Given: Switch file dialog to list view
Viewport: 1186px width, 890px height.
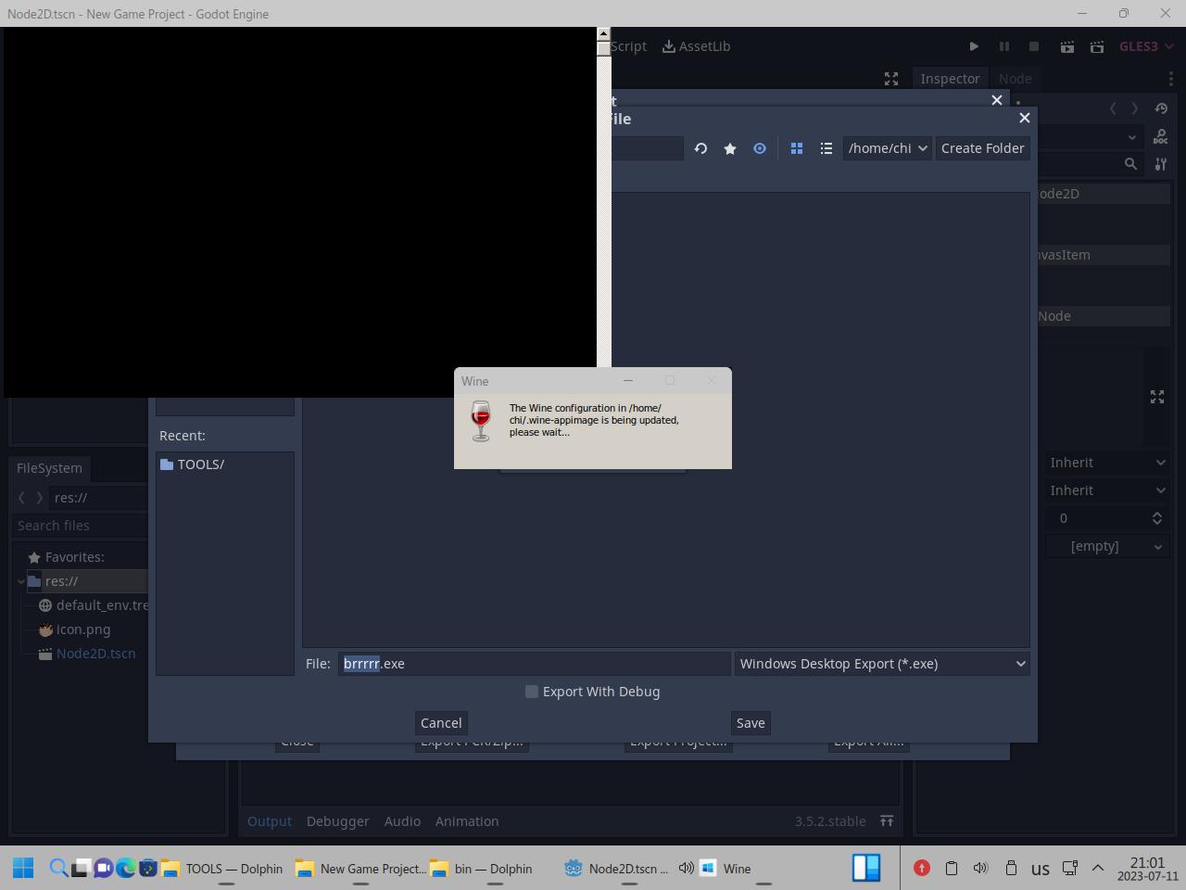Looking at the screenshot, I should point(826,148).
